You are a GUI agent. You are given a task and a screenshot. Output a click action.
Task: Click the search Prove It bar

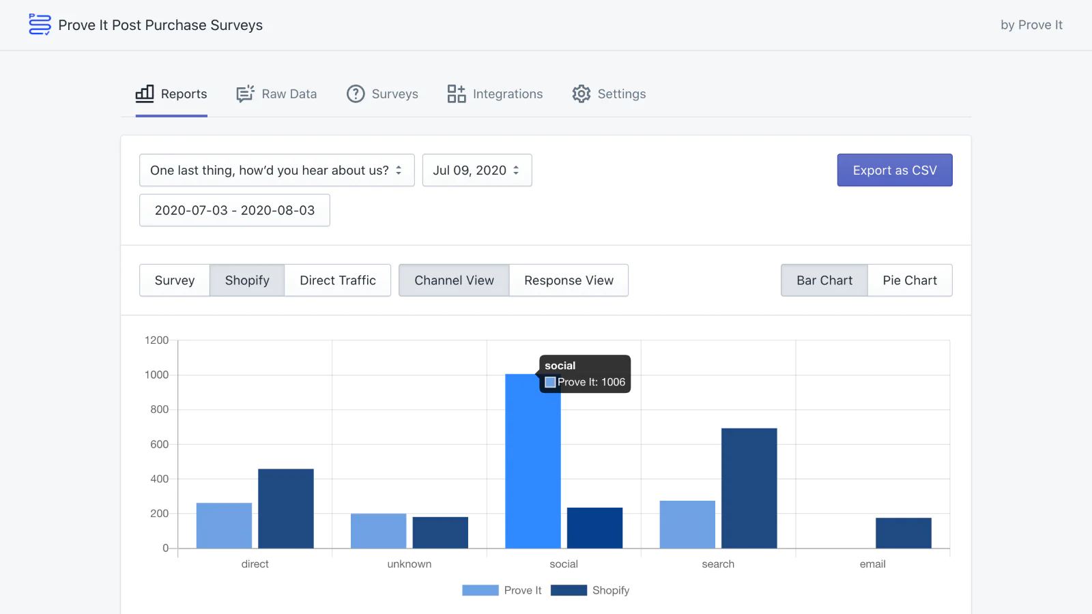tap(687, 525)
